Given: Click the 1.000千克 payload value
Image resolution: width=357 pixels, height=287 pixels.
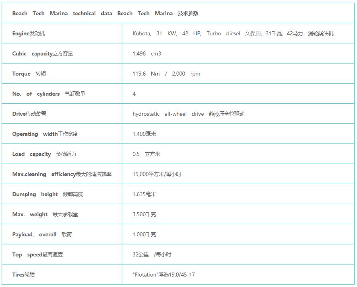Looking at the screenshot, I should tap(144, 234).
